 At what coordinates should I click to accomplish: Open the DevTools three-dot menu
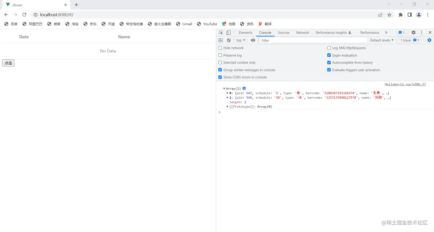click(x=422, y=33)
